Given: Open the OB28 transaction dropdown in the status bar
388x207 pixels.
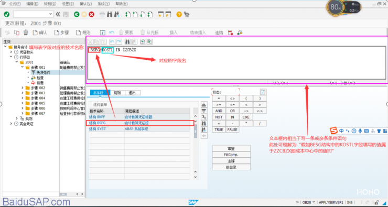Looking at the screenshot, I should click(x=314, y=202).
